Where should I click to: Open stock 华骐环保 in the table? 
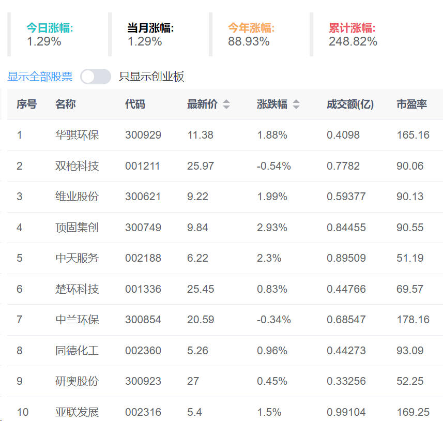point(77,135)
